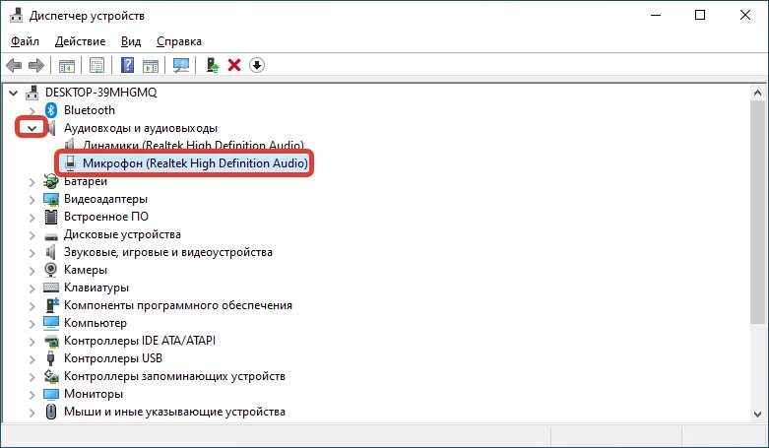Click the download arrow toolbar icon
This screenshot has height=448, width=769.
coord(257,65)
